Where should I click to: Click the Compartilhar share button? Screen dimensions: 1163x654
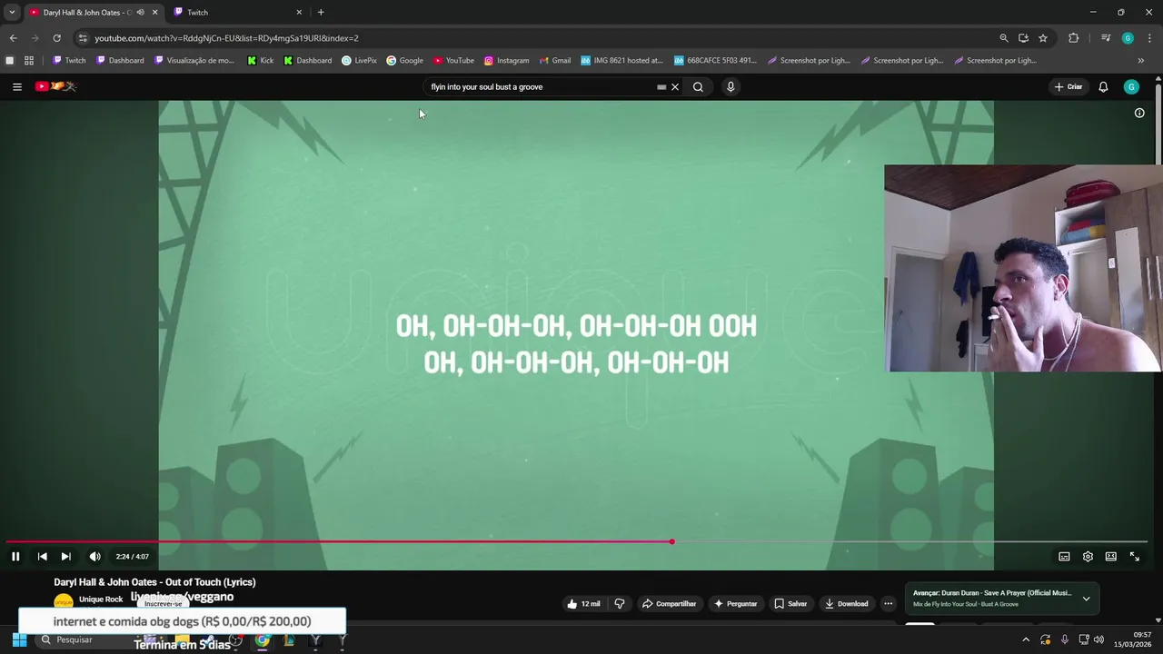point(669,604)
